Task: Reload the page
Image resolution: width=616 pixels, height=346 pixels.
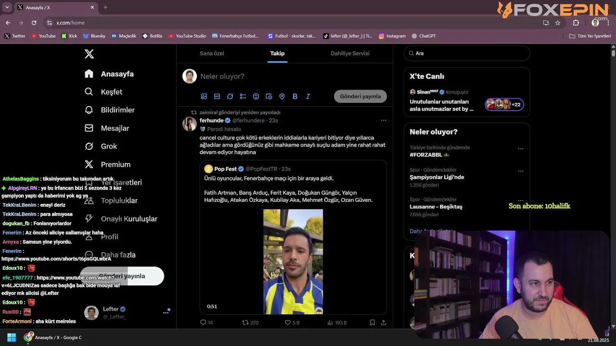Action: [34, 23]
